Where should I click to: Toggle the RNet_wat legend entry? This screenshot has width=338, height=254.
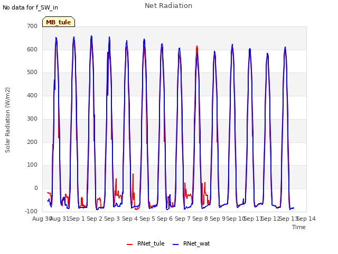[x=191, y=243]
